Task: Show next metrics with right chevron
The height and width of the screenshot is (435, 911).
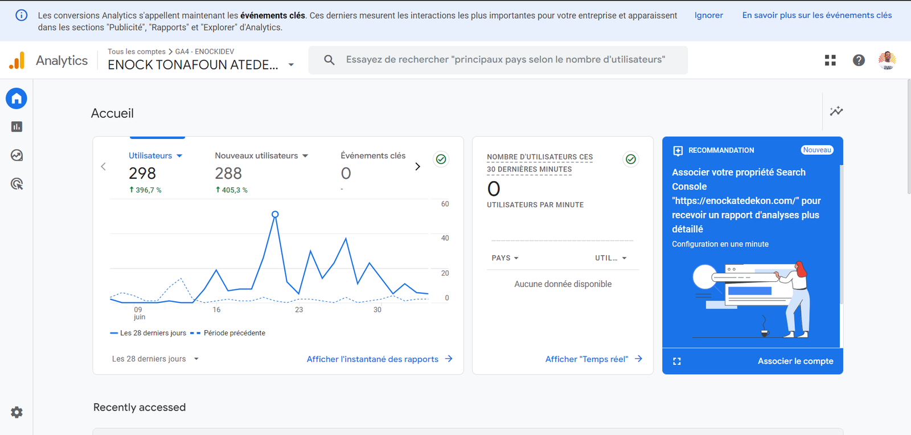Action: [417, 166]
